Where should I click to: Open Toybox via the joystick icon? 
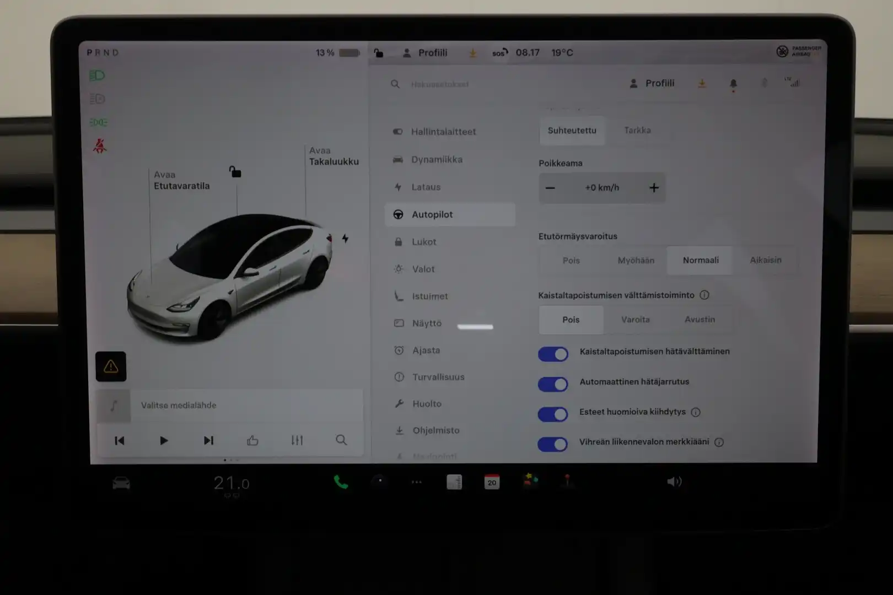[x=568, y=482]
